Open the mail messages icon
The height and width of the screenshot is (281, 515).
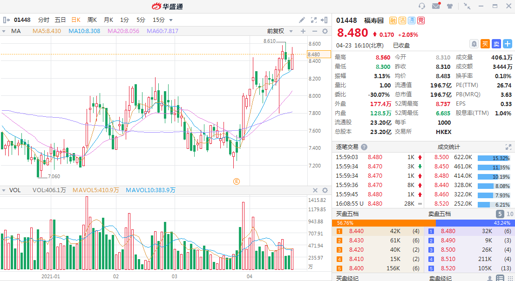pyautogui.click(x=436, y=6)
